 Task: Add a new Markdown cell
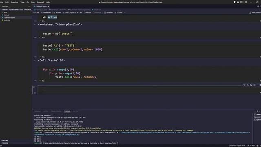tap(46, 13)
